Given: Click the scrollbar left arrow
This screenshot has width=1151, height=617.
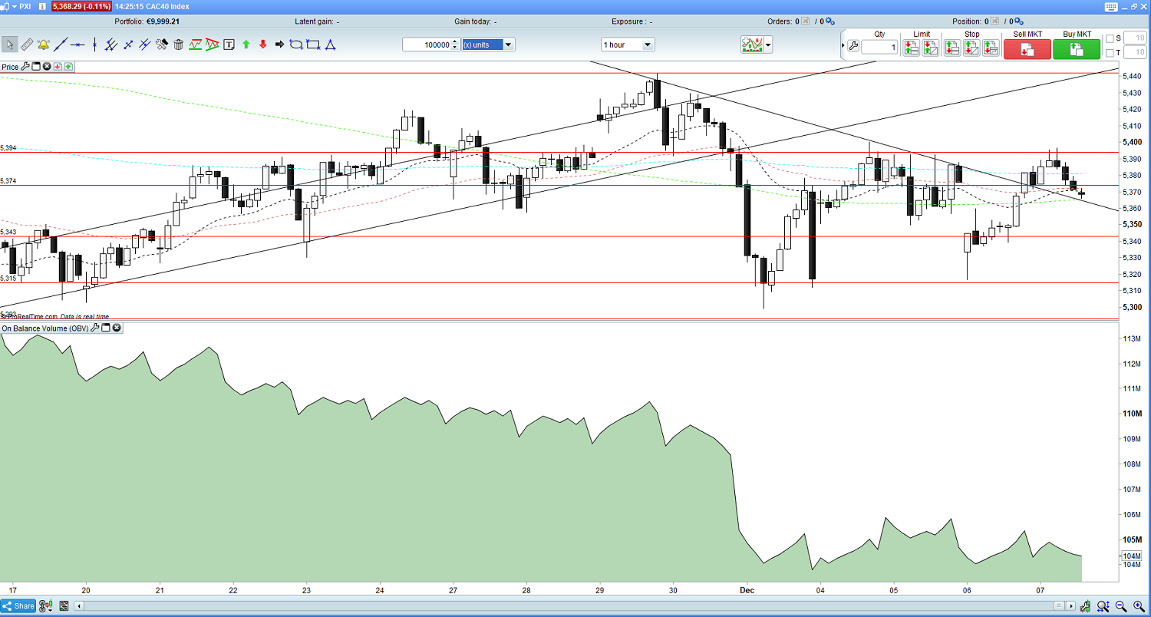Looking at the screenshot, I should [x=78, y=606].
